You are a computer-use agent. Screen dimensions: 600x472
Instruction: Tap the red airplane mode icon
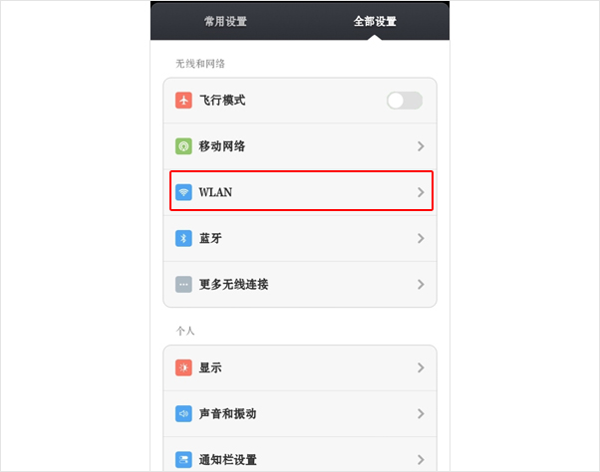click(x=183, y=101)
